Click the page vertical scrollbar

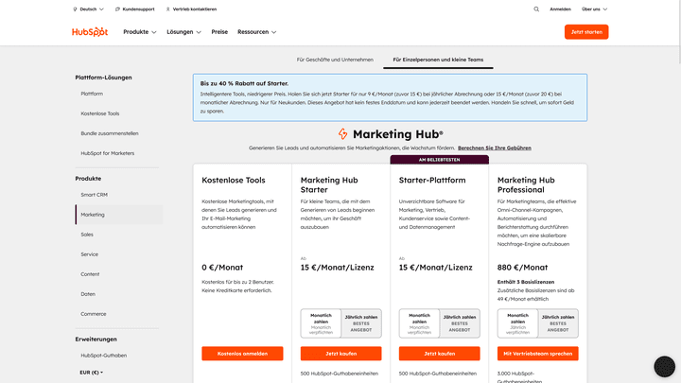[680, 32]
